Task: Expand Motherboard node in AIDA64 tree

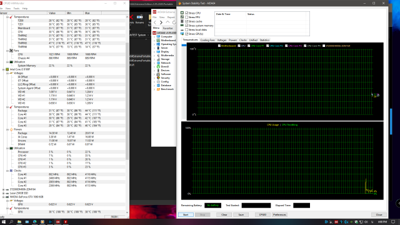Action: point(154,41)
